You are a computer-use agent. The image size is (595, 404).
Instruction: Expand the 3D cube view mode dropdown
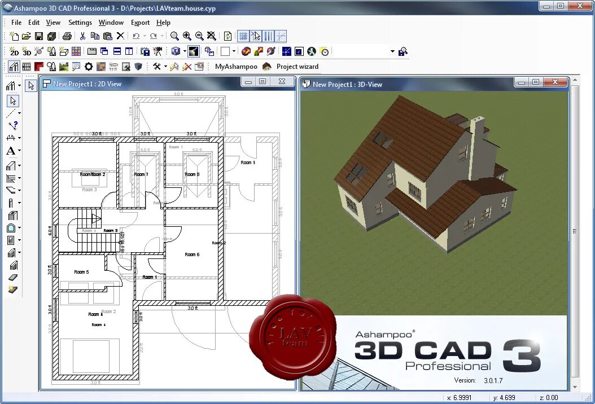pyautogui.click(x=185, y=51)
